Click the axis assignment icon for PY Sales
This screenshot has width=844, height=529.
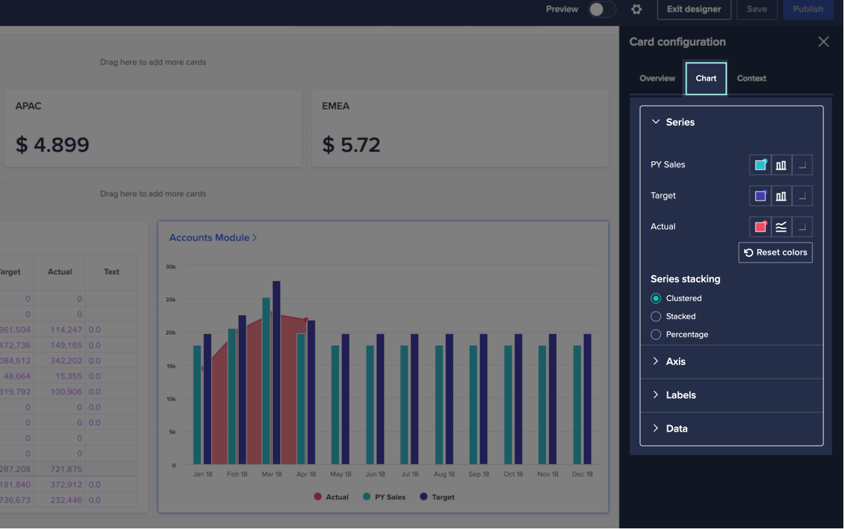pos(801,165)
